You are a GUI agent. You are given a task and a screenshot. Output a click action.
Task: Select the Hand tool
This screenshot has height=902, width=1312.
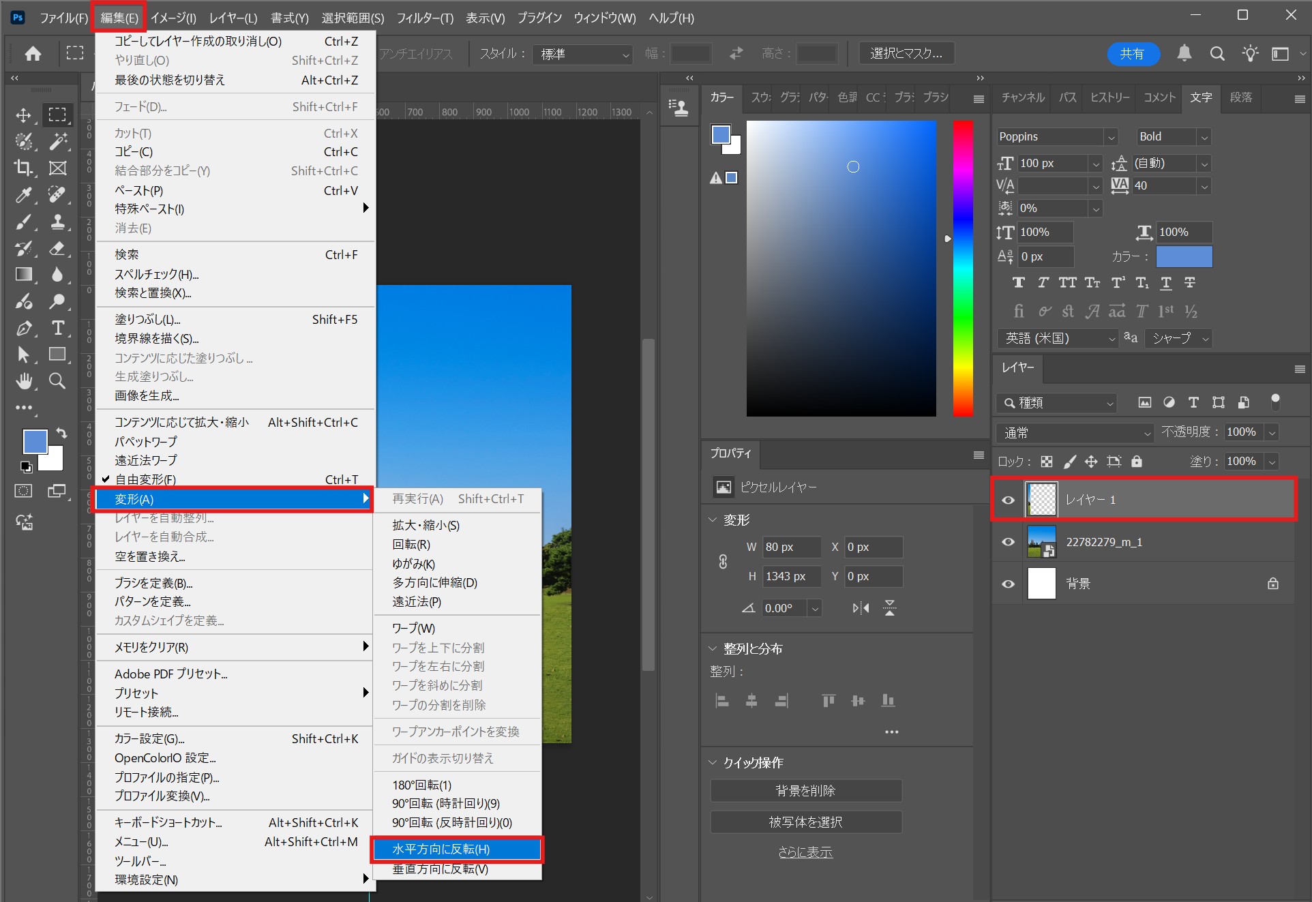click(24, 381)
